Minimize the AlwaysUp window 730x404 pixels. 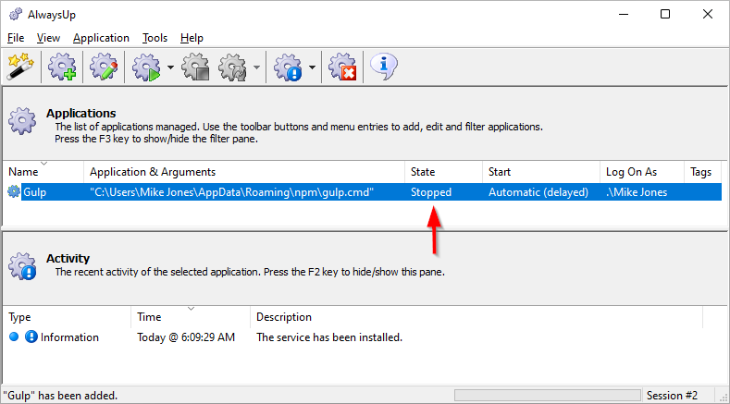click(623, 15)
